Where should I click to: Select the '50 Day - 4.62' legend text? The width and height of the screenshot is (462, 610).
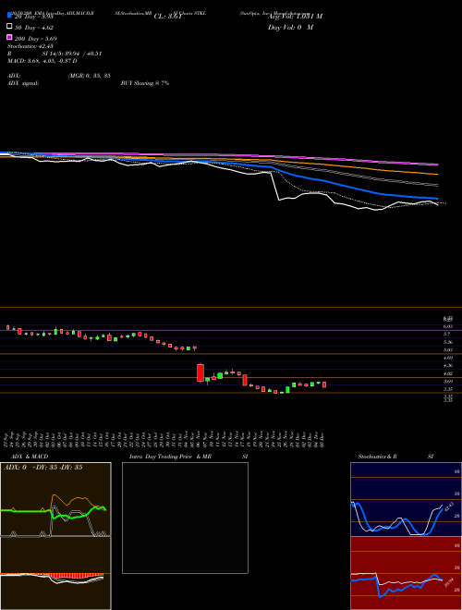pyautogui.click(x=34, y=28)
